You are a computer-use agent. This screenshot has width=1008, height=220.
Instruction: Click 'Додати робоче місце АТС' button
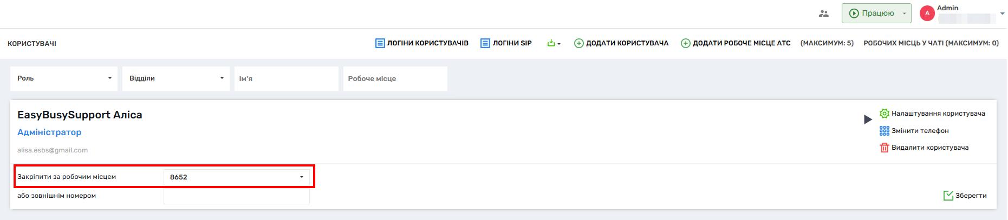coord(736,43)
